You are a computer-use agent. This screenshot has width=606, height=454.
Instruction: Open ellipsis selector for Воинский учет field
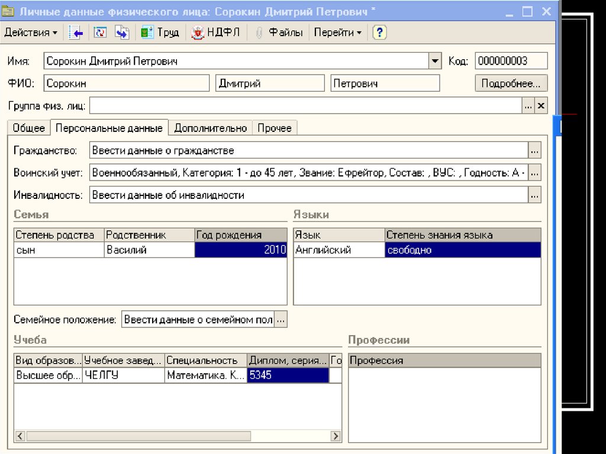coord(534,173)
